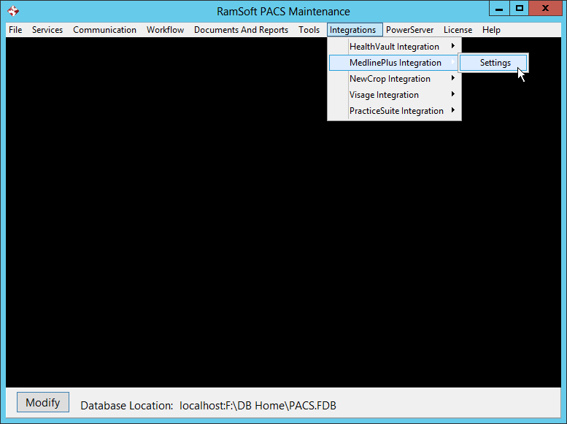The image size is (567, 424).
Task: Close the open Integrations menu
Action: tap(353, 30)
